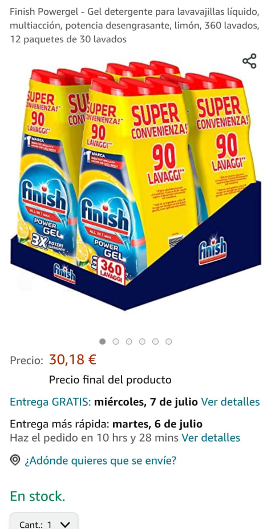
Task: Tap the Finish Powergel product title text
Action: click(x=135, y=26)
